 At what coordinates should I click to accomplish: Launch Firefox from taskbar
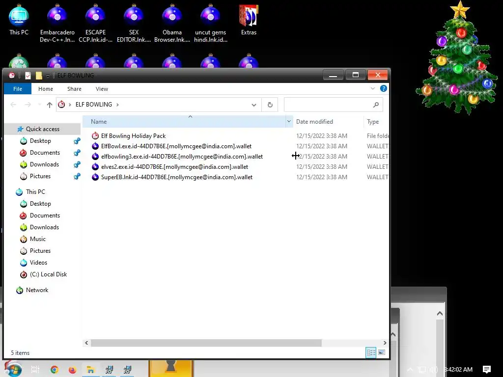(73, 370)
